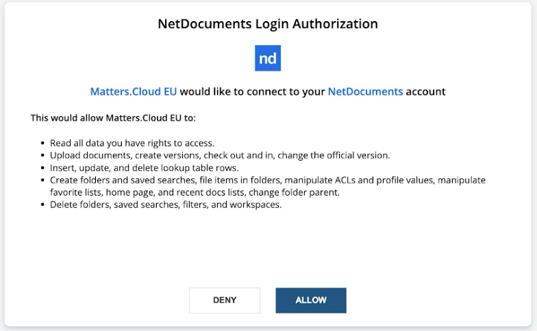Click the NetDocuments Login Authorization heading
537x331 pixels.
(x=268, y=24)
